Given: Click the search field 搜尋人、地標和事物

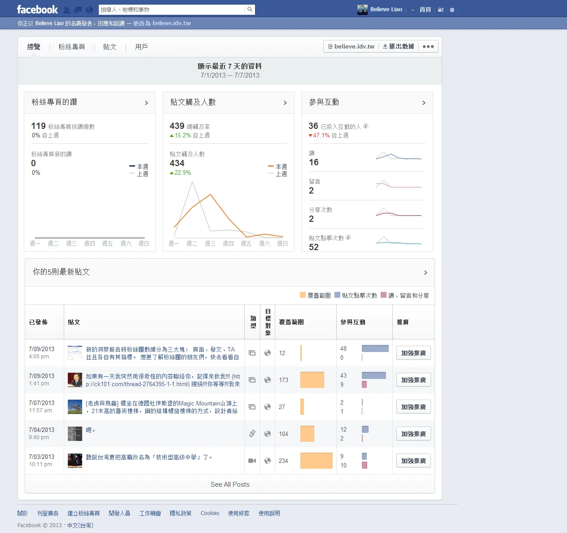Looking at the screenshot, I should (x=172, y=9).
